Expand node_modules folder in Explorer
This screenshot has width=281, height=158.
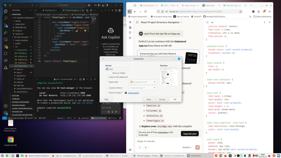22,40
